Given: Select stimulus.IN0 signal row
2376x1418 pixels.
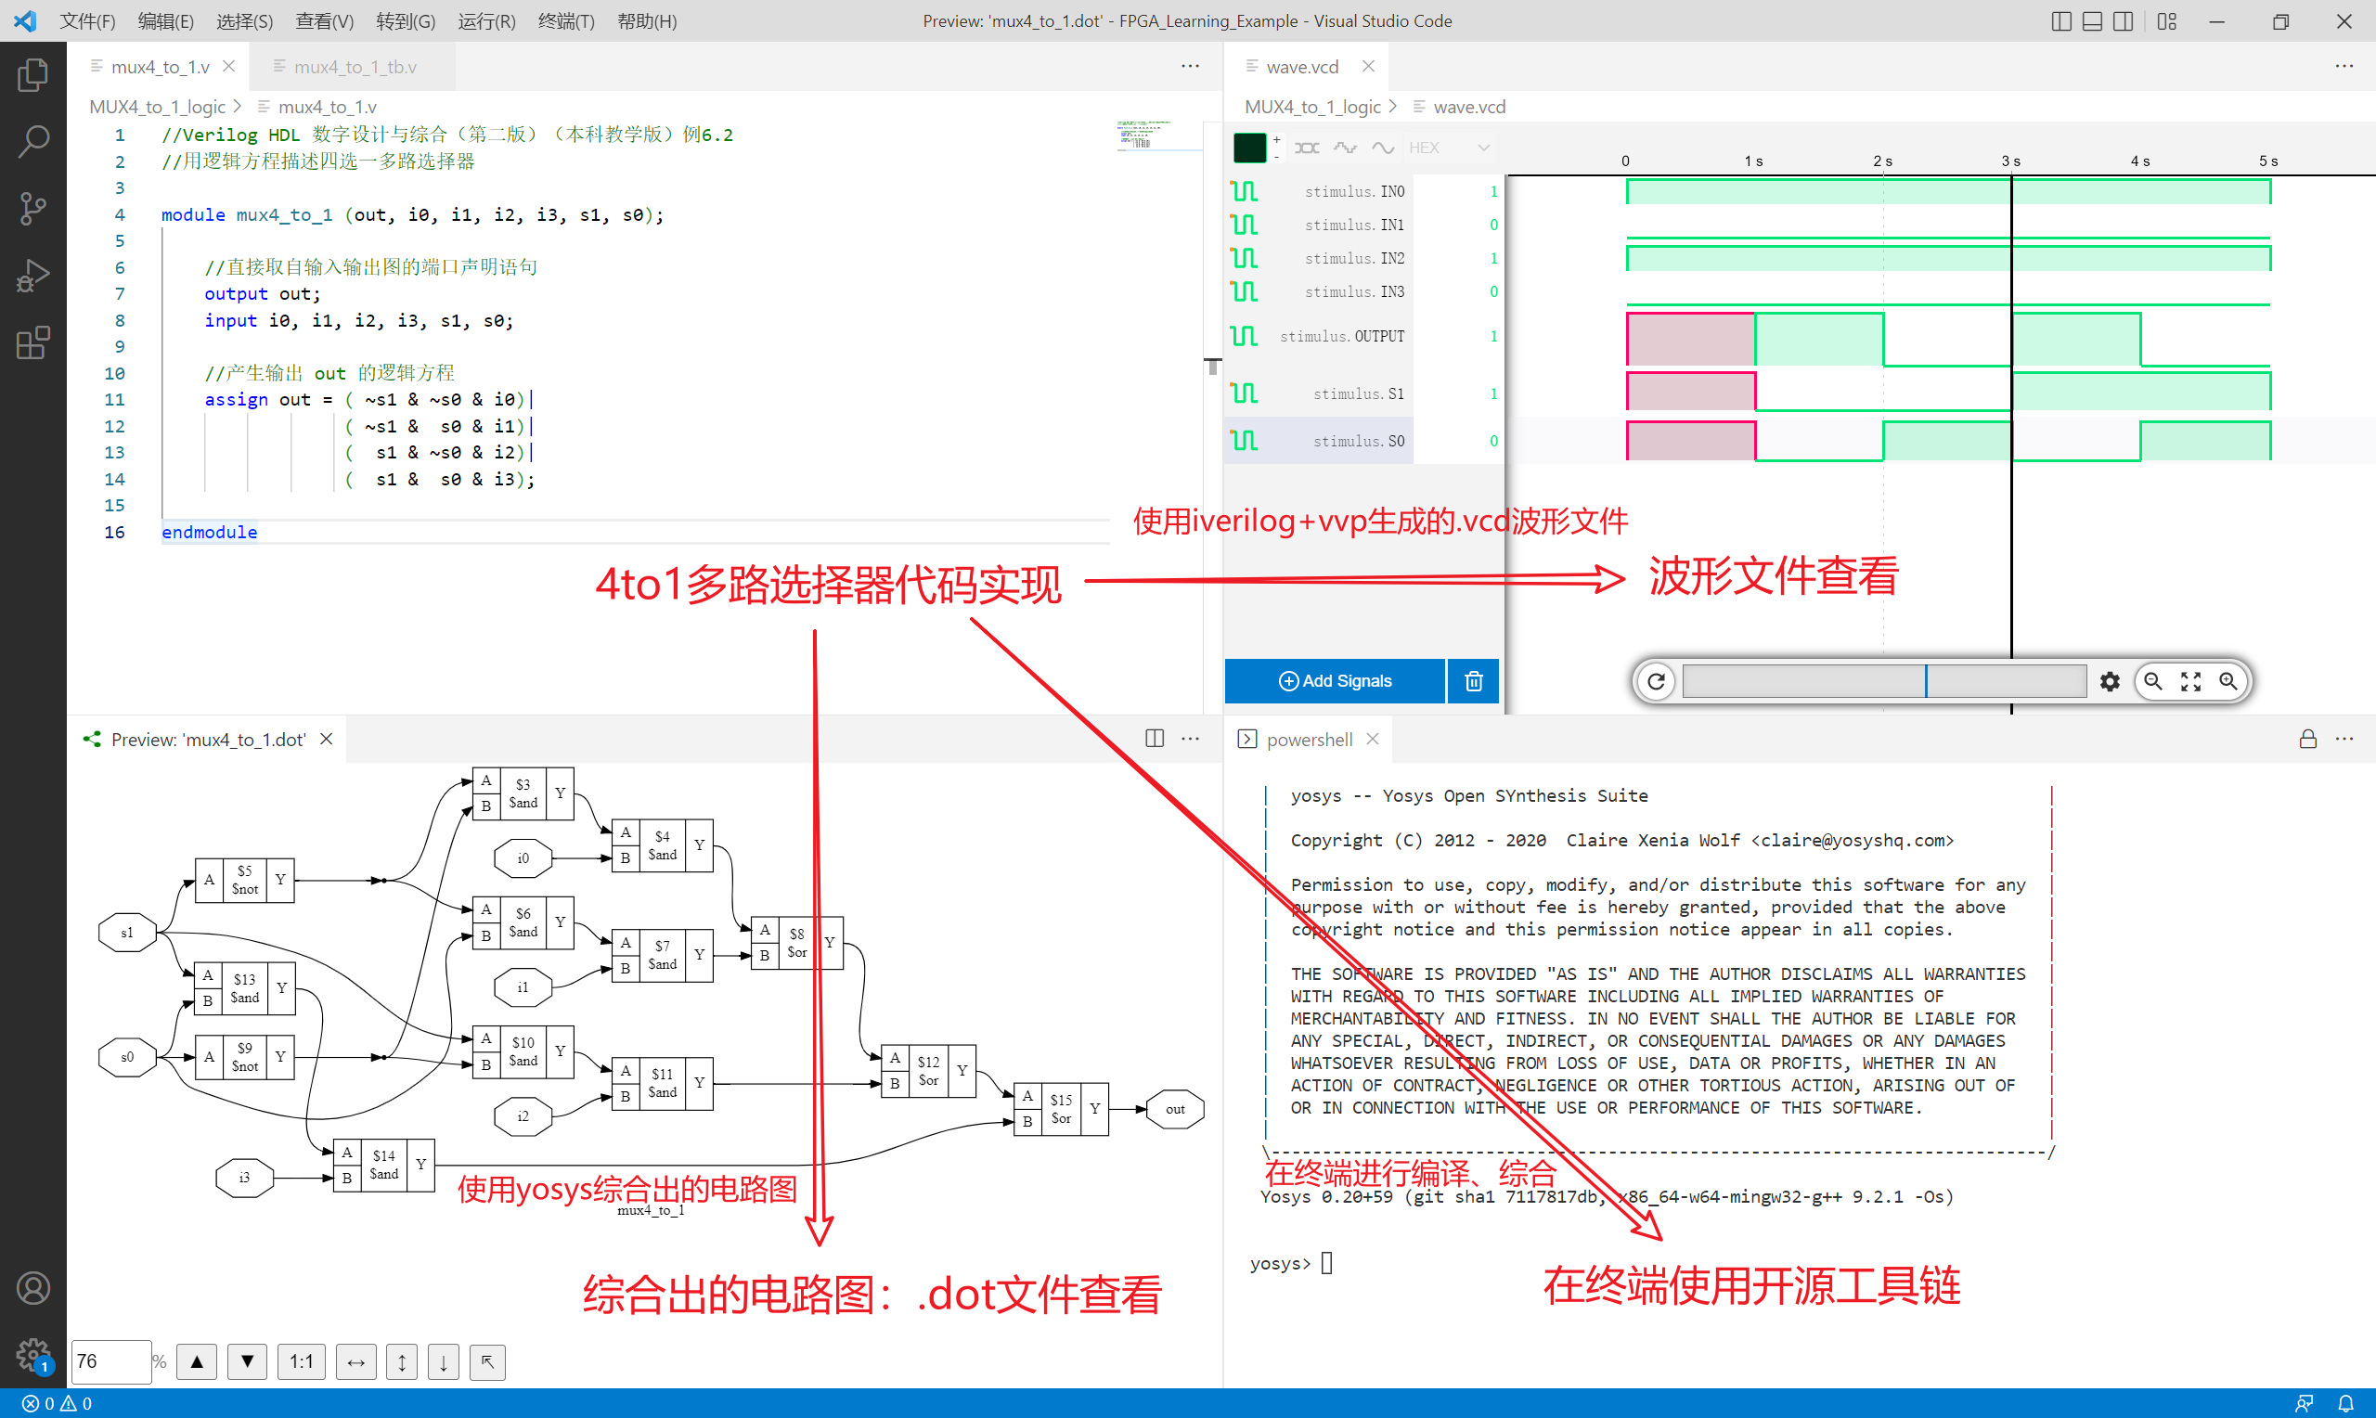Looking at the screenshot, I should [1363, 191].
